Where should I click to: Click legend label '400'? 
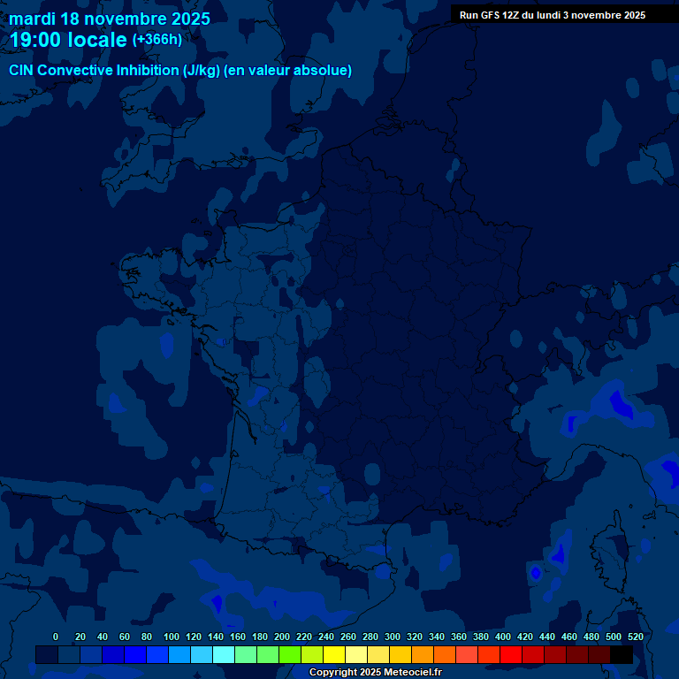click(502, 637)
